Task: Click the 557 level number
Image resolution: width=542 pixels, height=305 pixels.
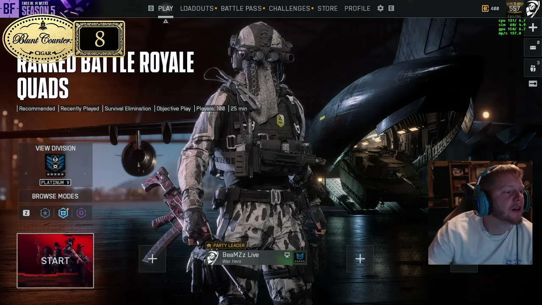Action: click(514, 8)
